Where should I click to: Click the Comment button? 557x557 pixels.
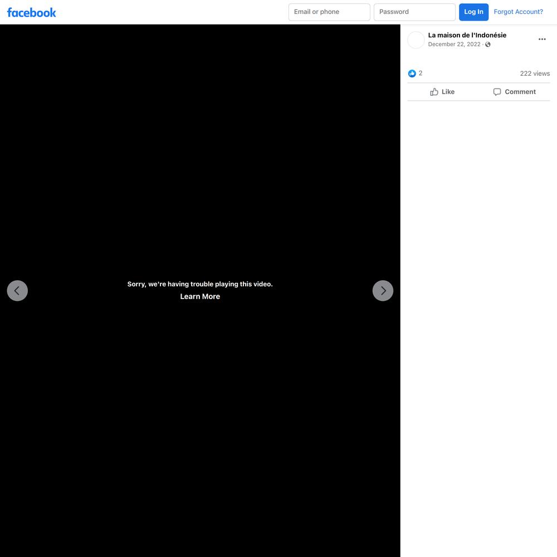click(x=514, y=92)
